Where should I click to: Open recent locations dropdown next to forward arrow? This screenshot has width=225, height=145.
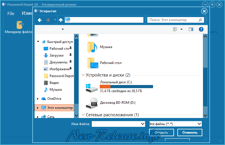[x=55, y=20]
